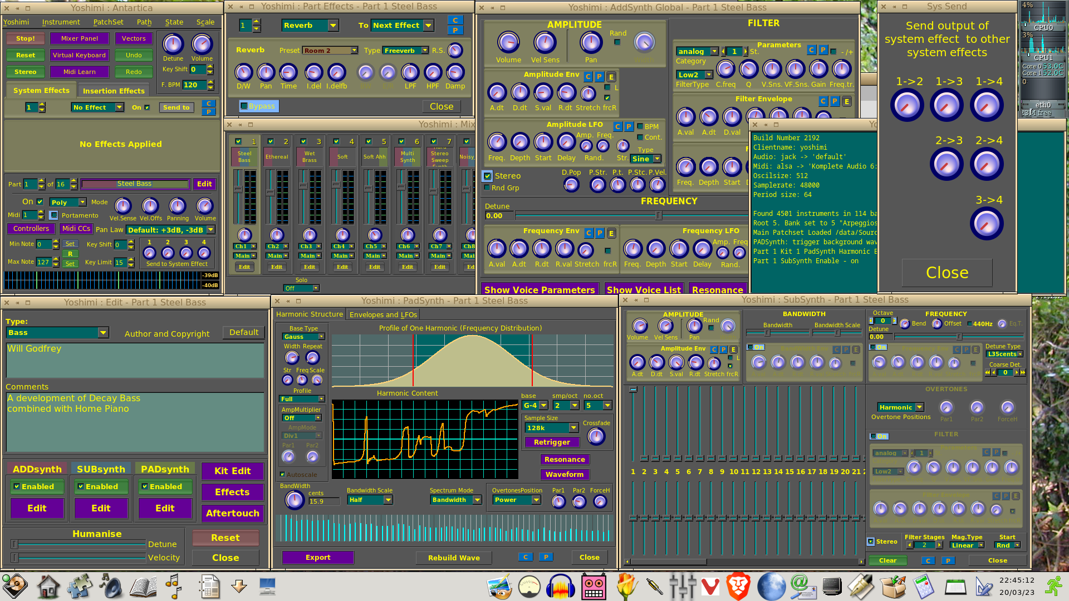Open the Scale menu in Yoshimi
The image size is (1069, 601).
[205, 22]
